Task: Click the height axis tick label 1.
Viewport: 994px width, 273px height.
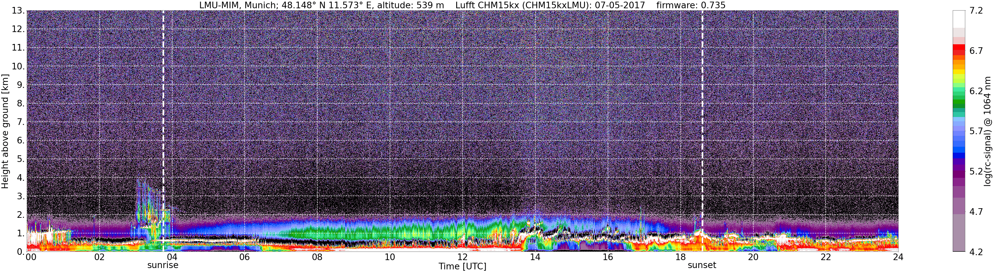Action: [x=21, y=233]
